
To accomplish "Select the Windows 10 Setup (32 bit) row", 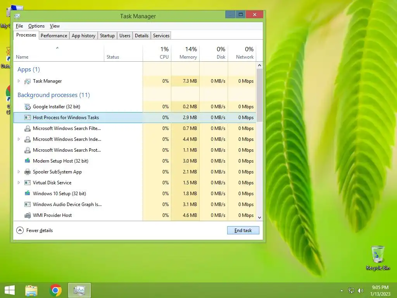I will [135, 194].
